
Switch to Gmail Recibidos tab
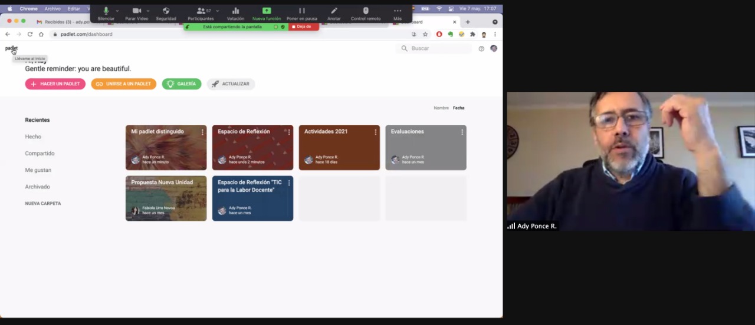pyautogui.click(x=65, y=22)
